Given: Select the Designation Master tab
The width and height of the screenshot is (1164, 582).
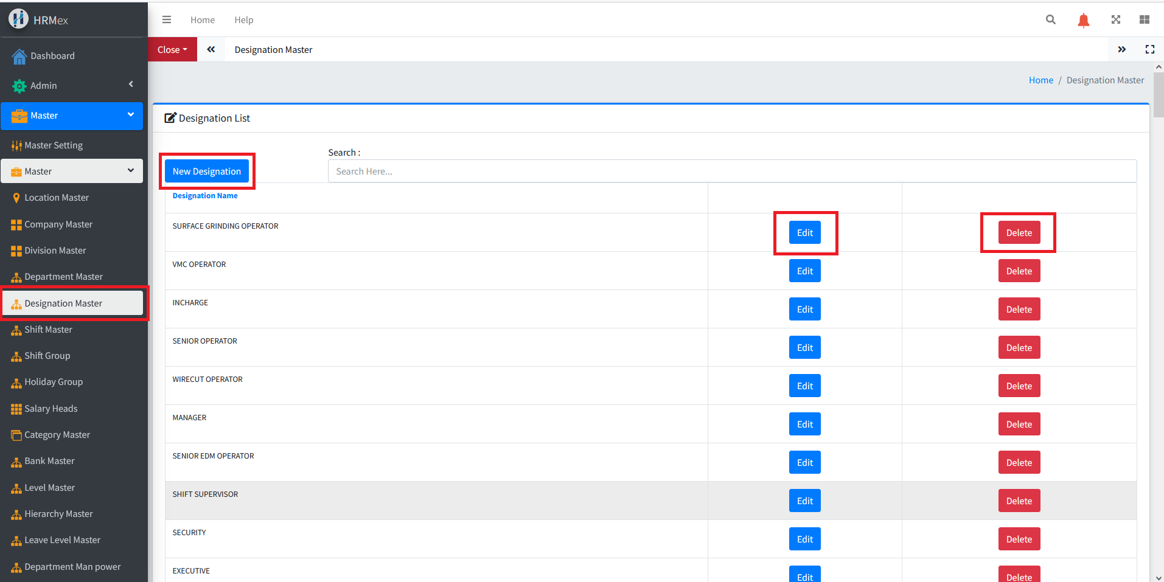Looking at the screenshot, I should coord(273,50).
